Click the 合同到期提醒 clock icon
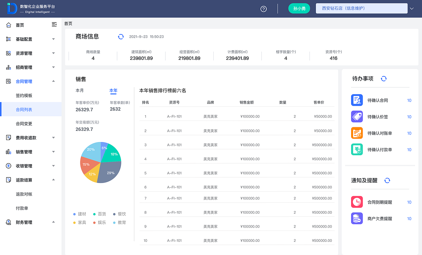 coord(357,202)
